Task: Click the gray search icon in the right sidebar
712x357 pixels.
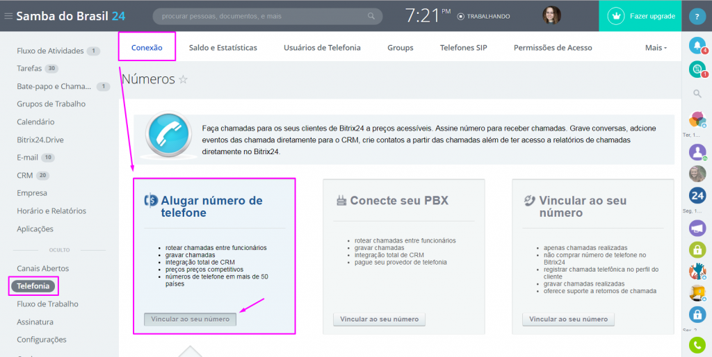Action: (x=697, y=94)
